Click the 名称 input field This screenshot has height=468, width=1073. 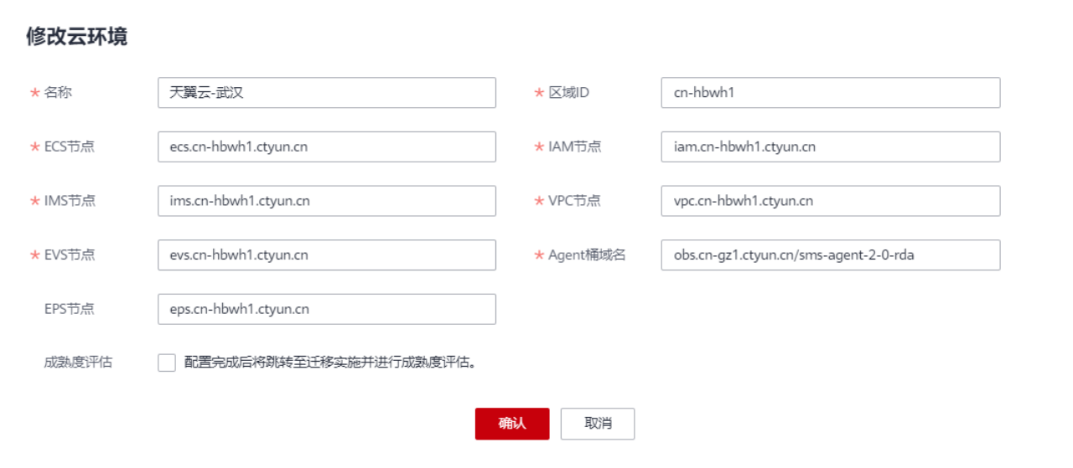(x=326, y=93)
